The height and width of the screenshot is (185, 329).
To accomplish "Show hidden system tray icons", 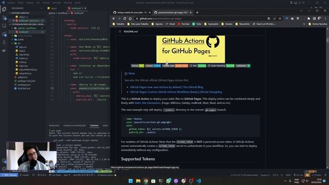I will coord(285,181).
